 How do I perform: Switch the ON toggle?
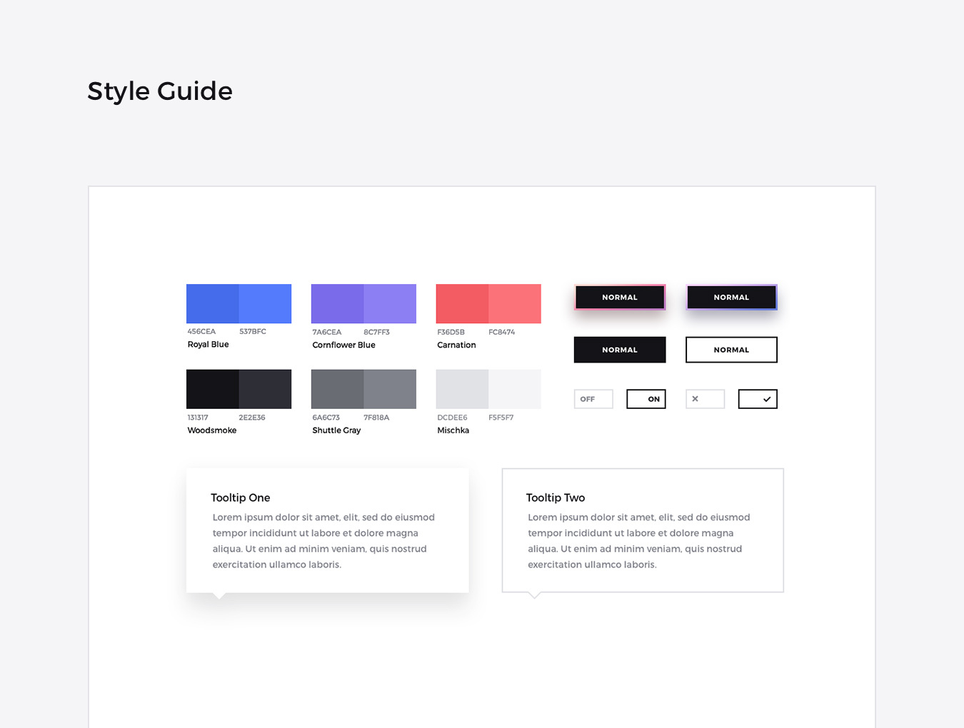pyautogui.click(x=646, y=399)
